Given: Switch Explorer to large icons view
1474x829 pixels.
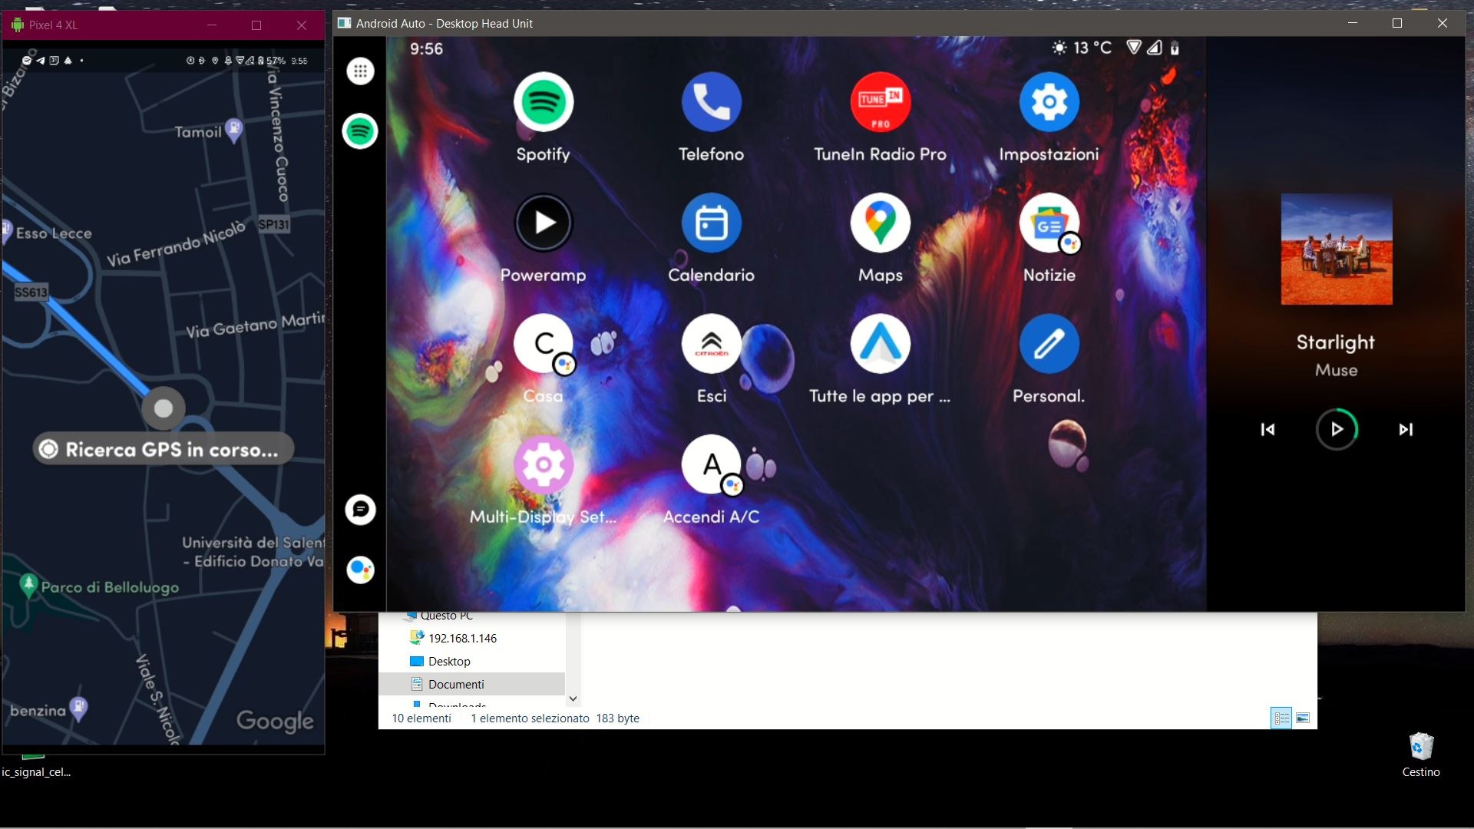Looking at the screenshot, I should 1303,718.
